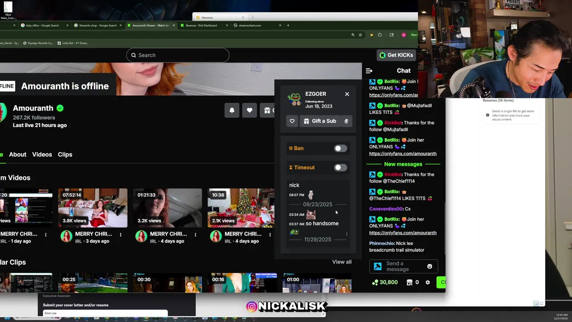
Task: Close the Amouranth Stream browser tab
Action: (174, 25)
